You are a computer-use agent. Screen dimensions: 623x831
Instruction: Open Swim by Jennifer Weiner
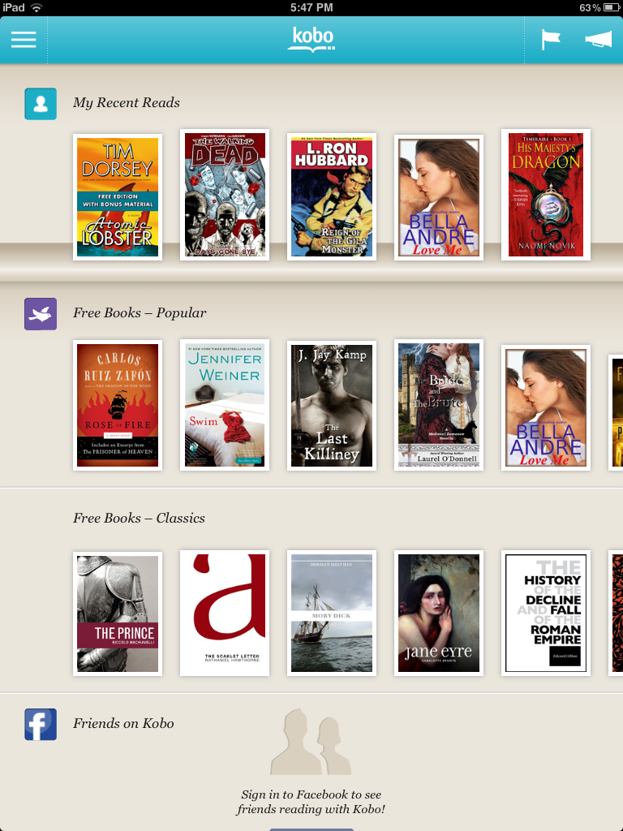[x=225, y=405]
